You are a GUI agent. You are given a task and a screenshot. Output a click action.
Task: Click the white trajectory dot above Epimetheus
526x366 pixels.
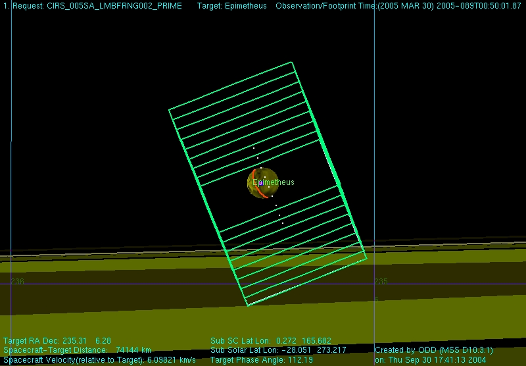[254, 148]
